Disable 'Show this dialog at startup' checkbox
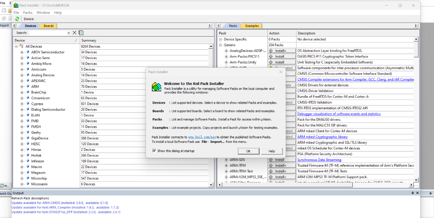This screenshot has width=434, height=218. (154, 151)
